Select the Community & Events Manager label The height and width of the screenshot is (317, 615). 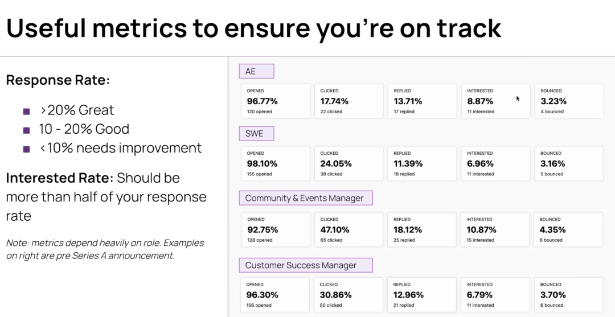click(x=306, y=198)
